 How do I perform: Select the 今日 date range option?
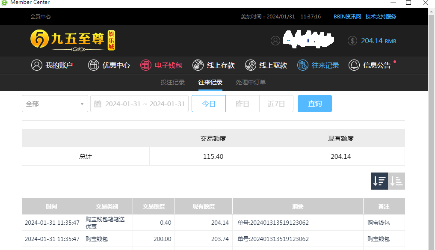[209, 104]
